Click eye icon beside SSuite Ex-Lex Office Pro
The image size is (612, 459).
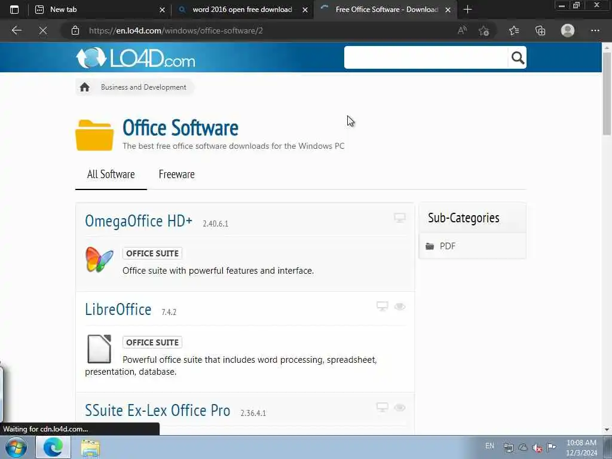click(x=400, y=408)
